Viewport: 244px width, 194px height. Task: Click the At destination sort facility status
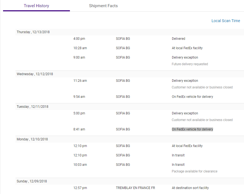pos(190,188)
